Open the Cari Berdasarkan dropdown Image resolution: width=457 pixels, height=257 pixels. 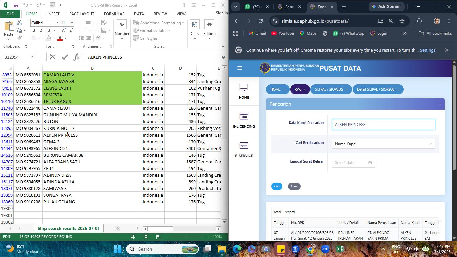click(383, 144)
